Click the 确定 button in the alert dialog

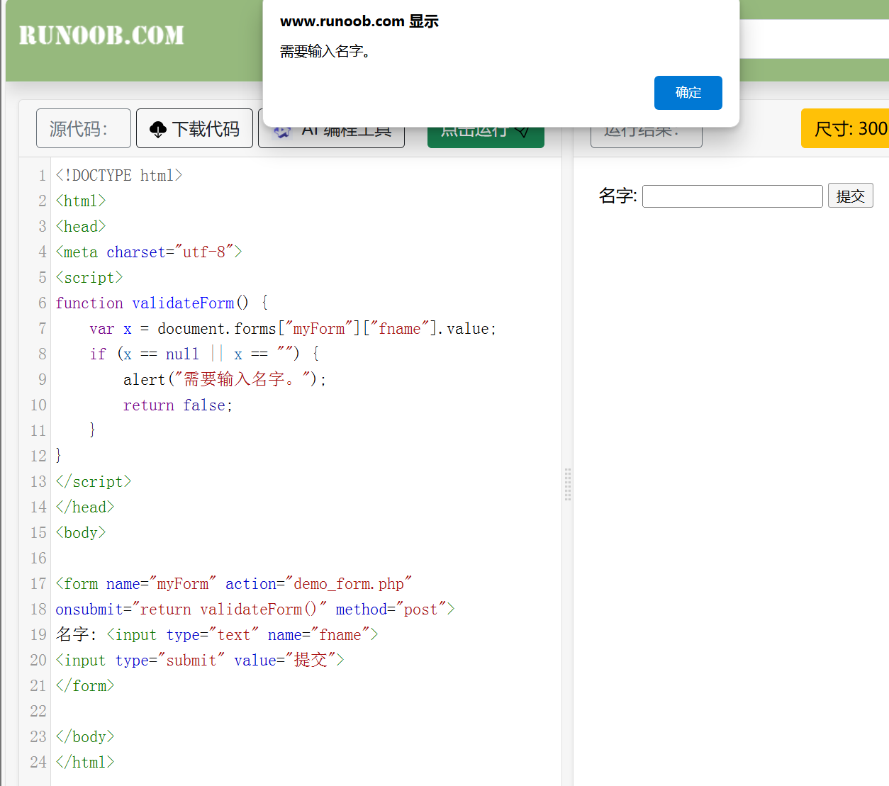click(x=688, y=93)
